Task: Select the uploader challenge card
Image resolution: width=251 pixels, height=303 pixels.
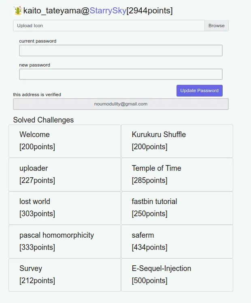Action: coord(65,174)
